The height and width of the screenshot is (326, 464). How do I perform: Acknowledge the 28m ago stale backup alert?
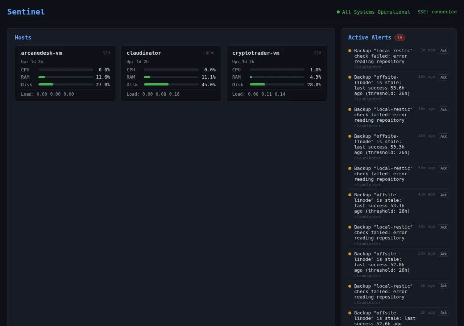click(443, 136)
